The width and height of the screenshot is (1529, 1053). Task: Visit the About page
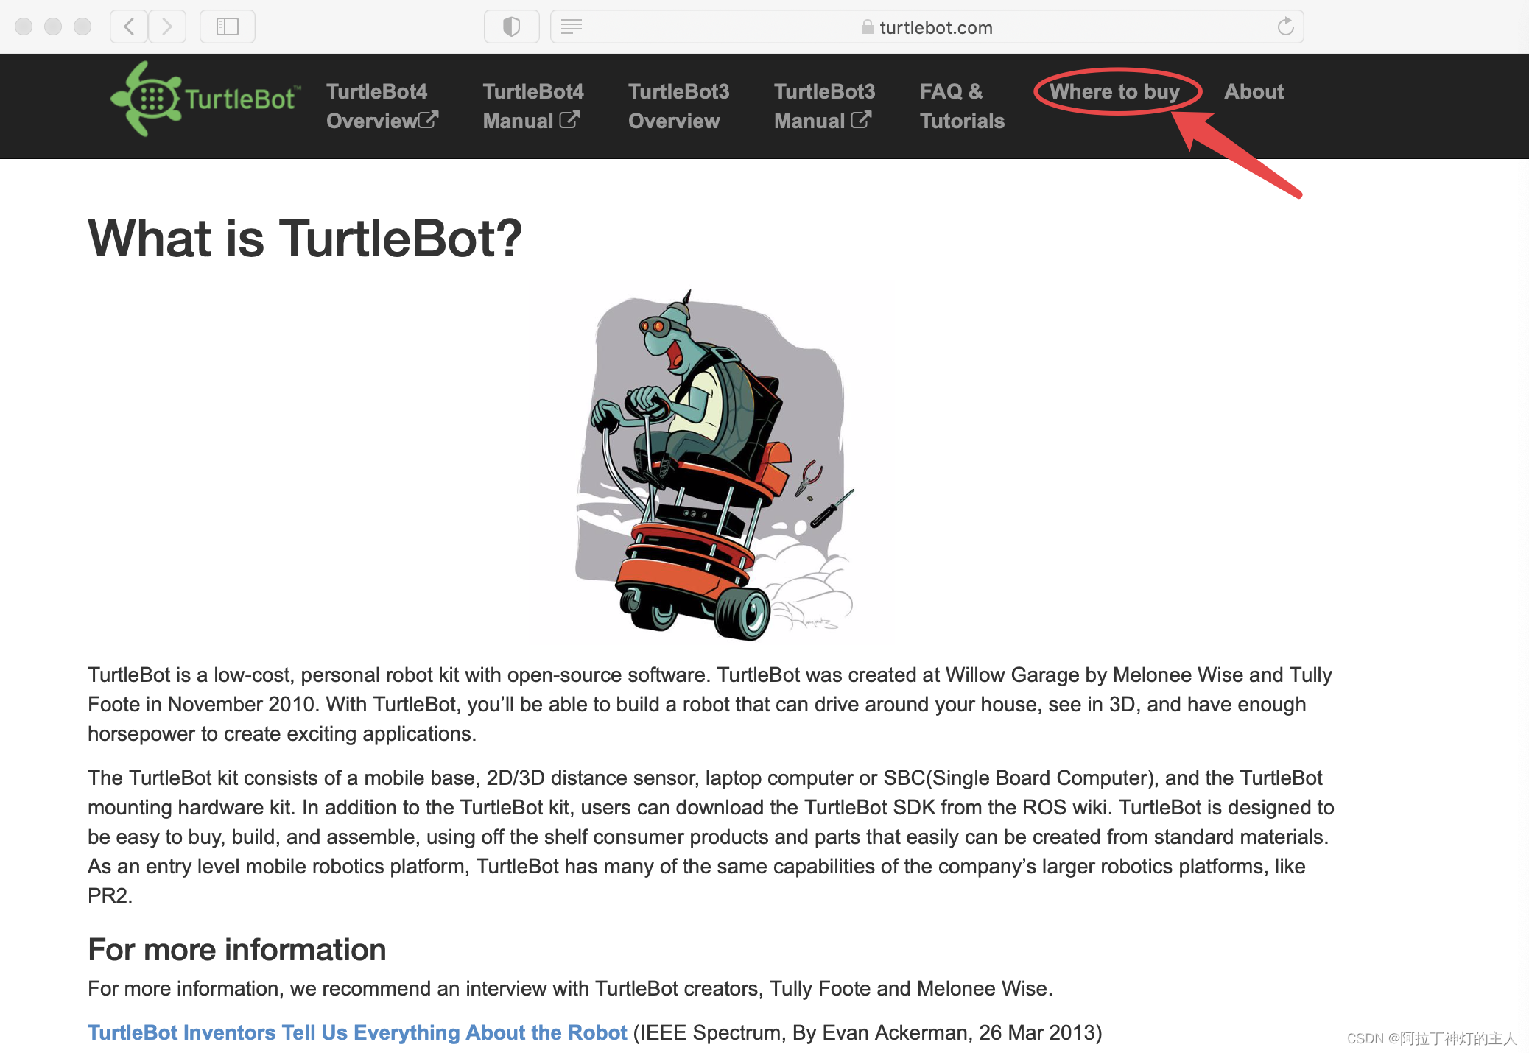pos(1254,92)
